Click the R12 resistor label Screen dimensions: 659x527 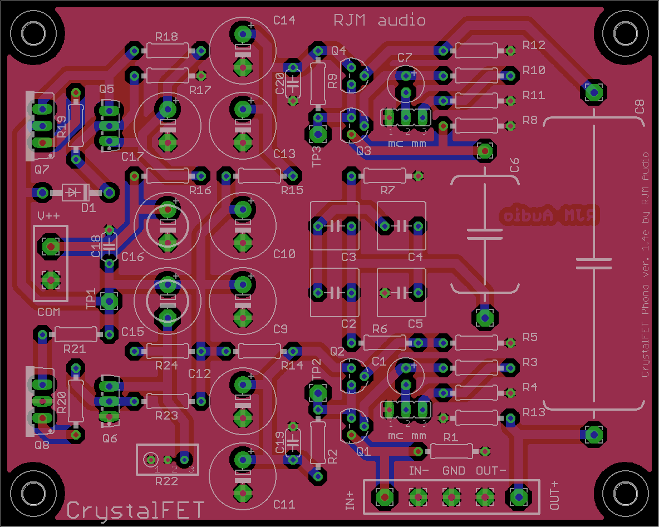(x=534, y=45)
